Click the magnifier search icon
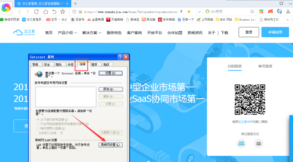The width and height of the screenshot is (293, 162). (x=252, y=12)
